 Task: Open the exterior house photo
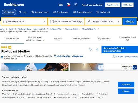click(34, 67)
